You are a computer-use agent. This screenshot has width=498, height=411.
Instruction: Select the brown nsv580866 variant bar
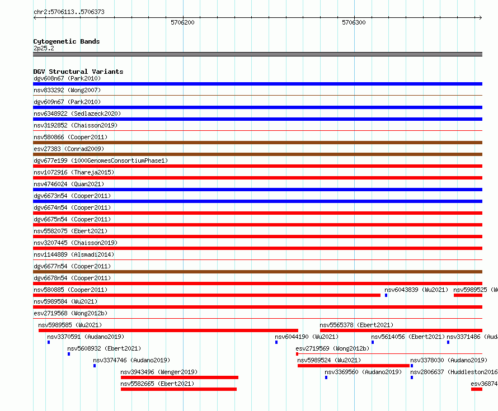click(257, 143)
